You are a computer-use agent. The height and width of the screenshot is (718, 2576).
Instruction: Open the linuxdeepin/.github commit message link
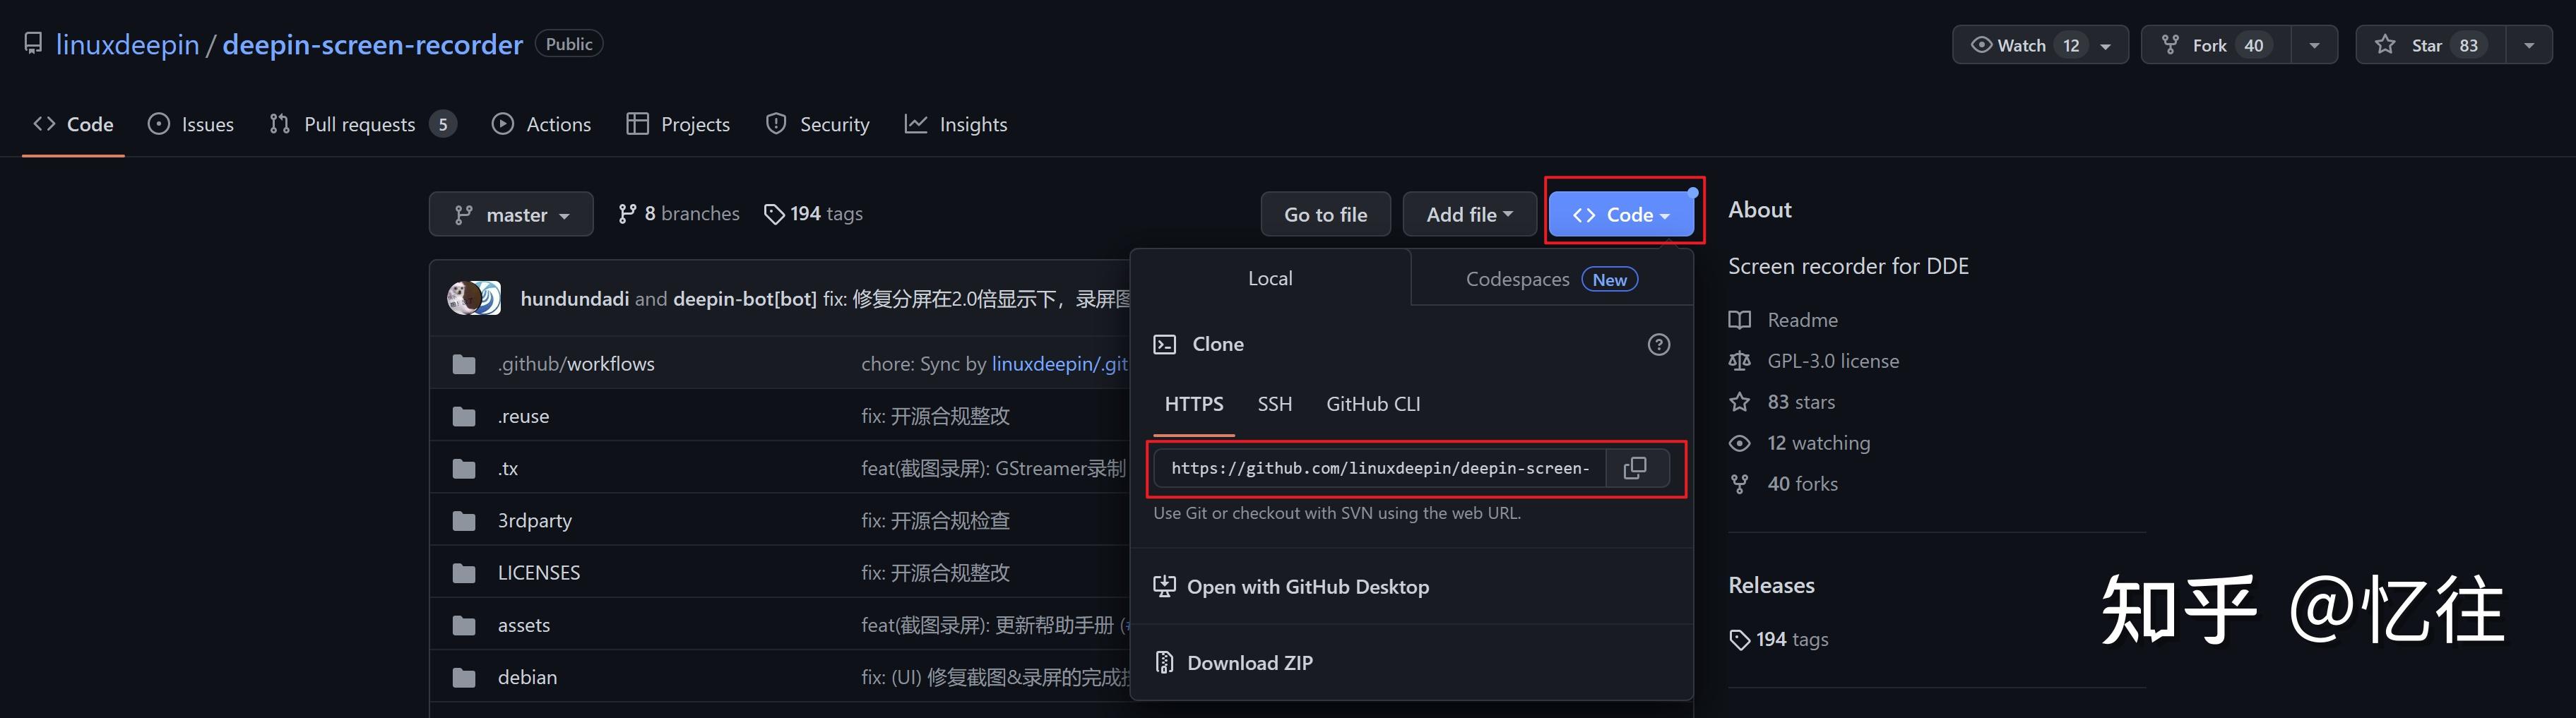pos(1060,364)
